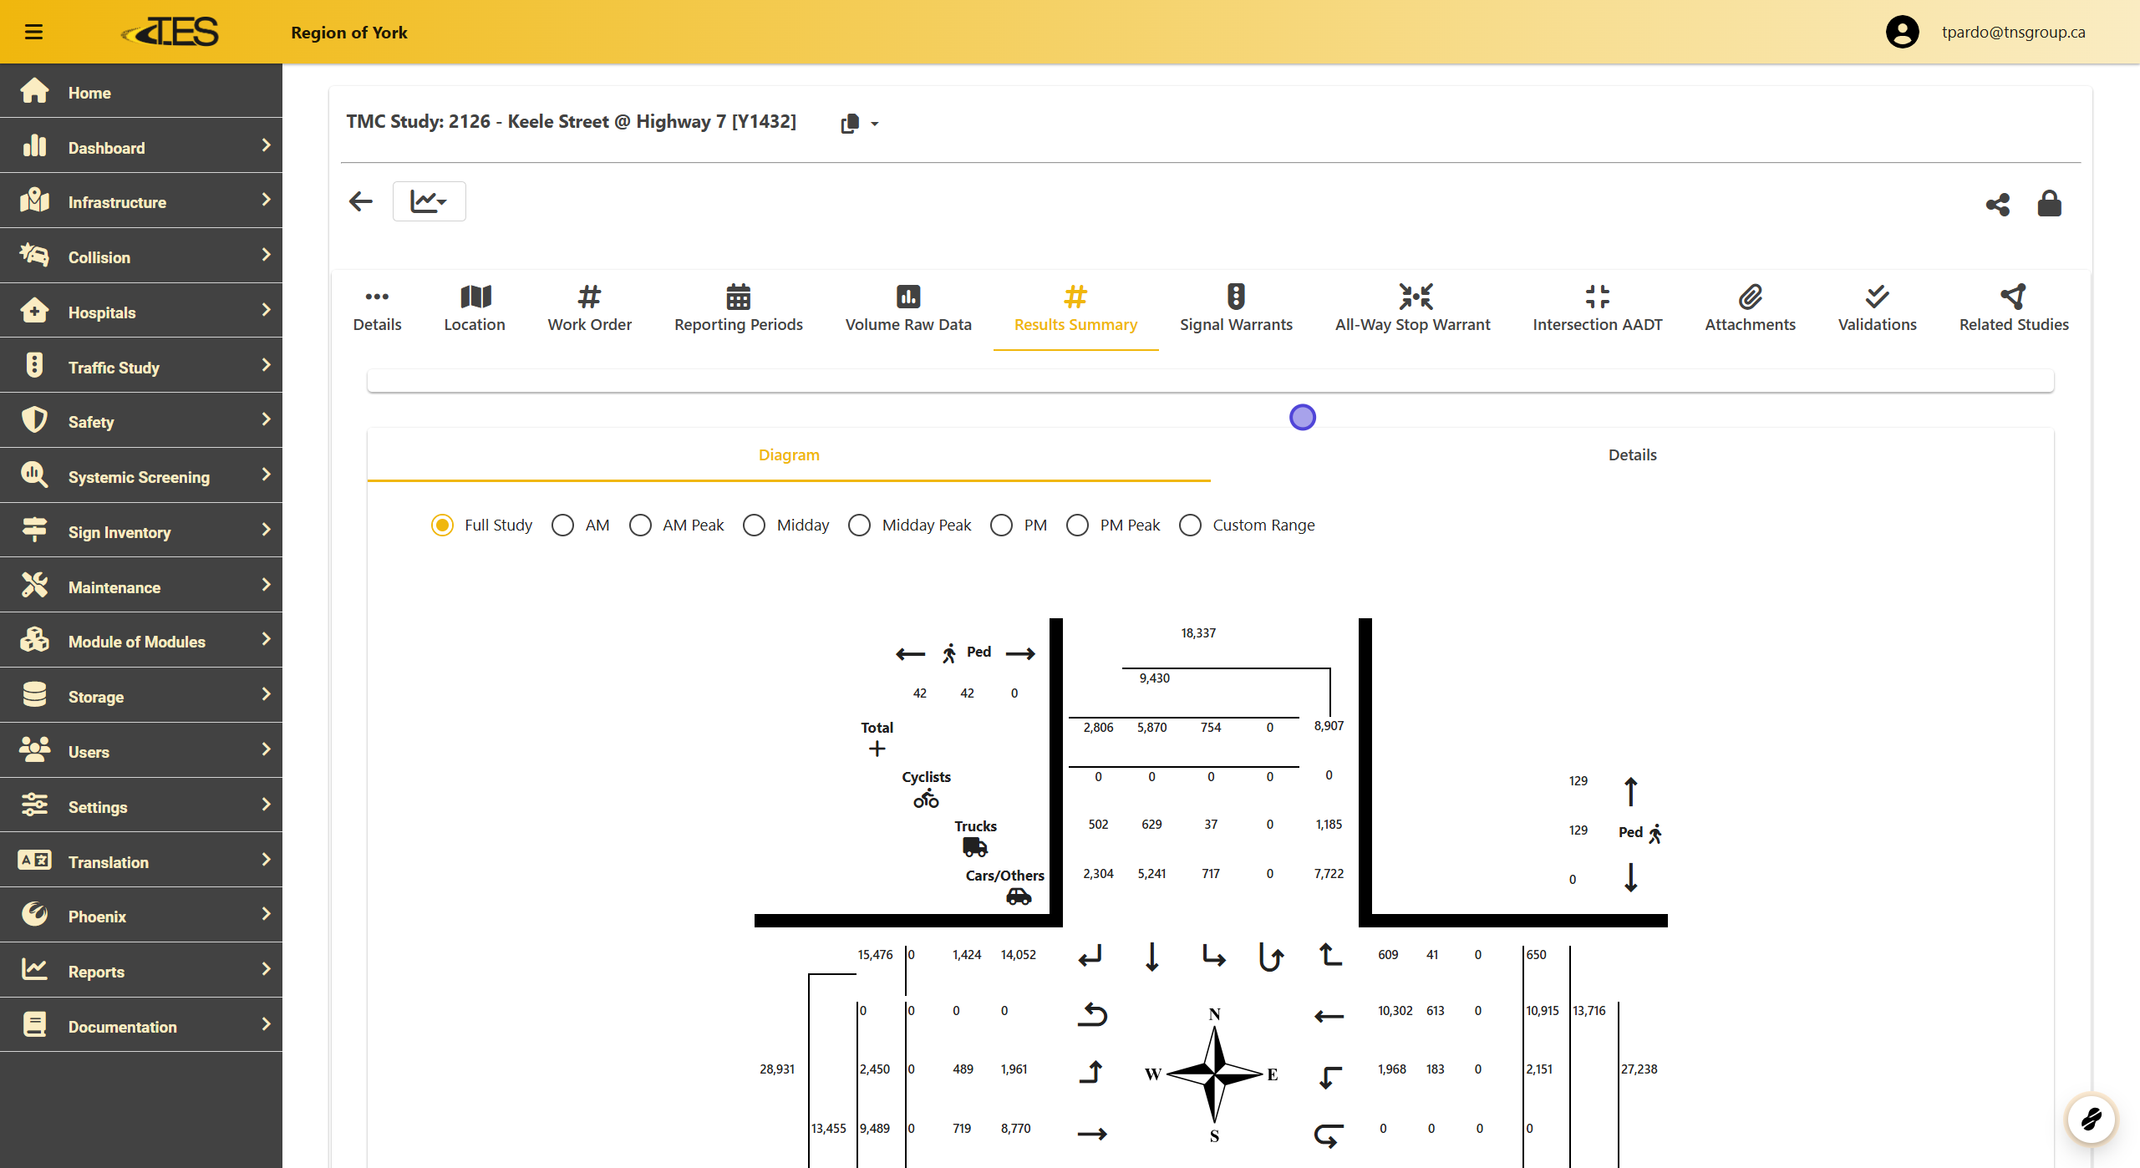Expand the copy study dropdown arrow
This screenshot has height=1168, width=2140.
pyautogui.click(x=874, y=124)
